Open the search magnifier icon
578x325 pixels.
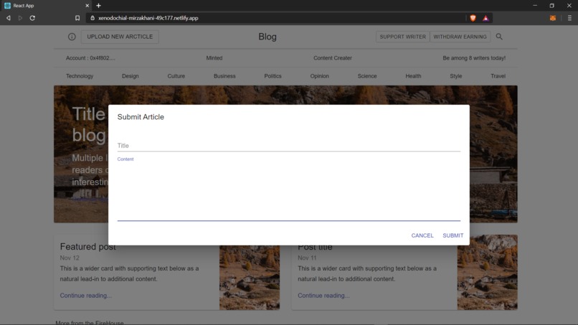(499, 37)
